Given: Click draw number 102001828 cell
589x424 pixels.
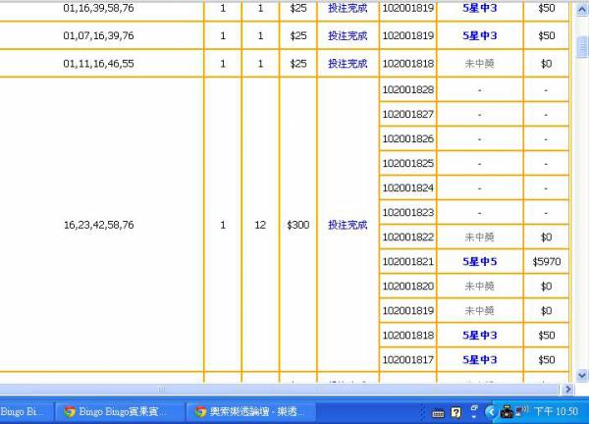Looking at the screenshot, I should point(407,90).
